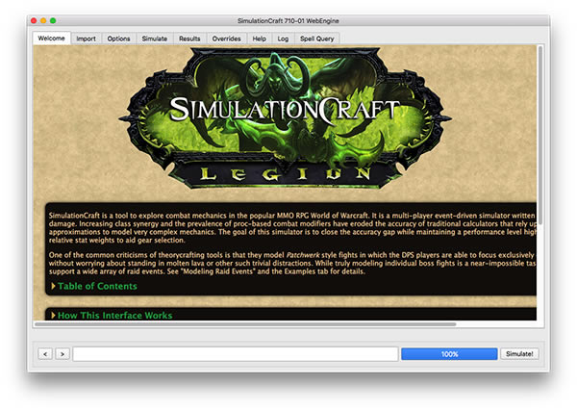Click the command line input field
The height and width of the screenshot is (411, 577).
pyautogui.click(x=236, y=354)
